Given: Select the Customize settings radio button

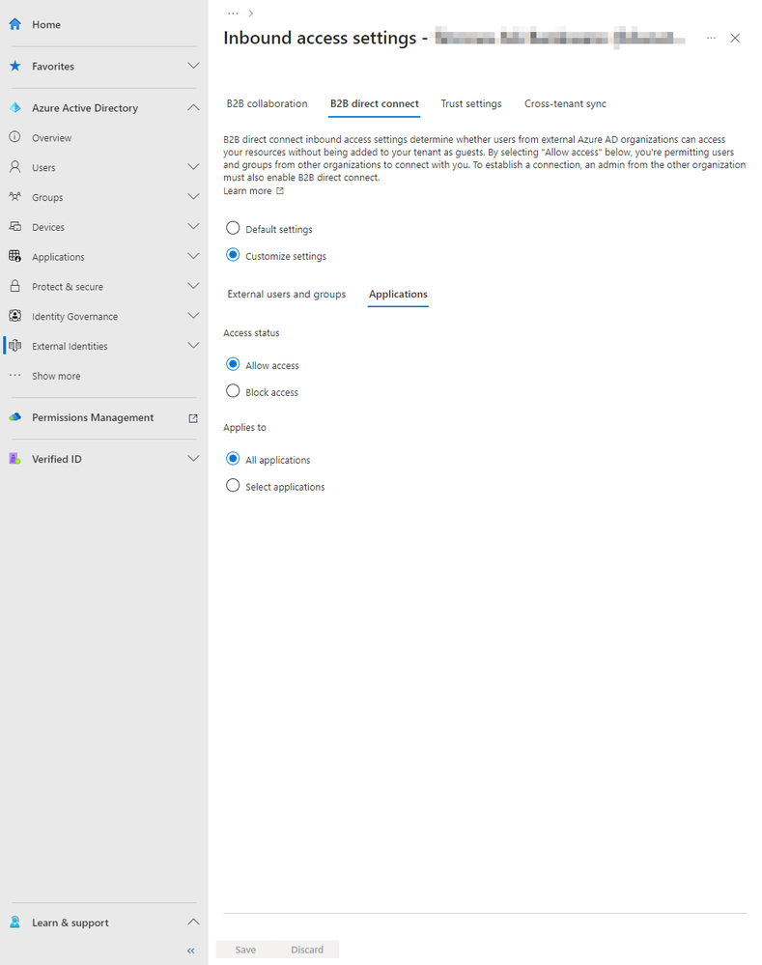Looking at the screenshot, I should pyautogui.click(x=233, y=255).
